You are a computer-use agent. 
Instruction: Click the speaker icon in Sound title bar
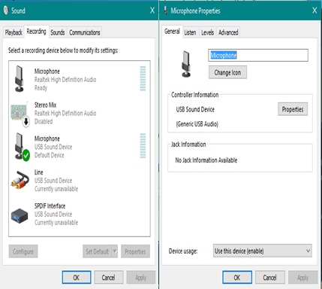(6, 11)
